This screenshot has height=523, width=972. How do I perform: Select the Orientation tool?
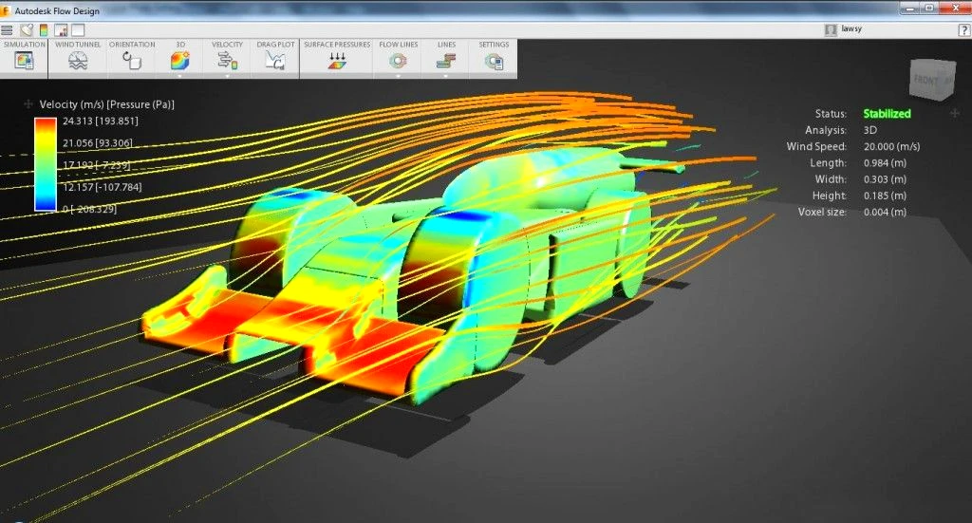131,57
